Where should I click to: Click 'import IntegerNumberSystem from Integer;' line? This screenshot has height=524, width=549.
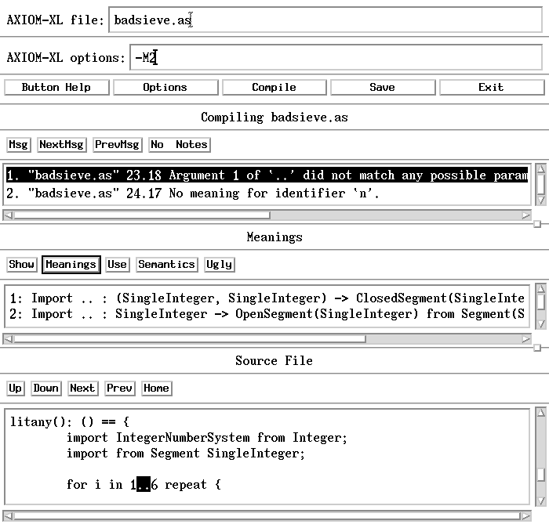click(x=207, y=438)
